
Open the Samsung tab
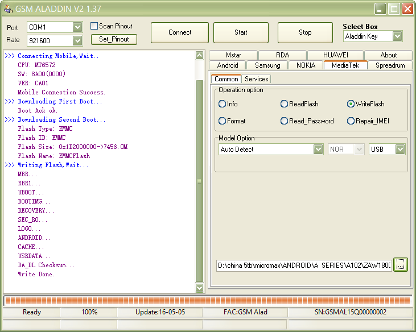coord(267,65)
